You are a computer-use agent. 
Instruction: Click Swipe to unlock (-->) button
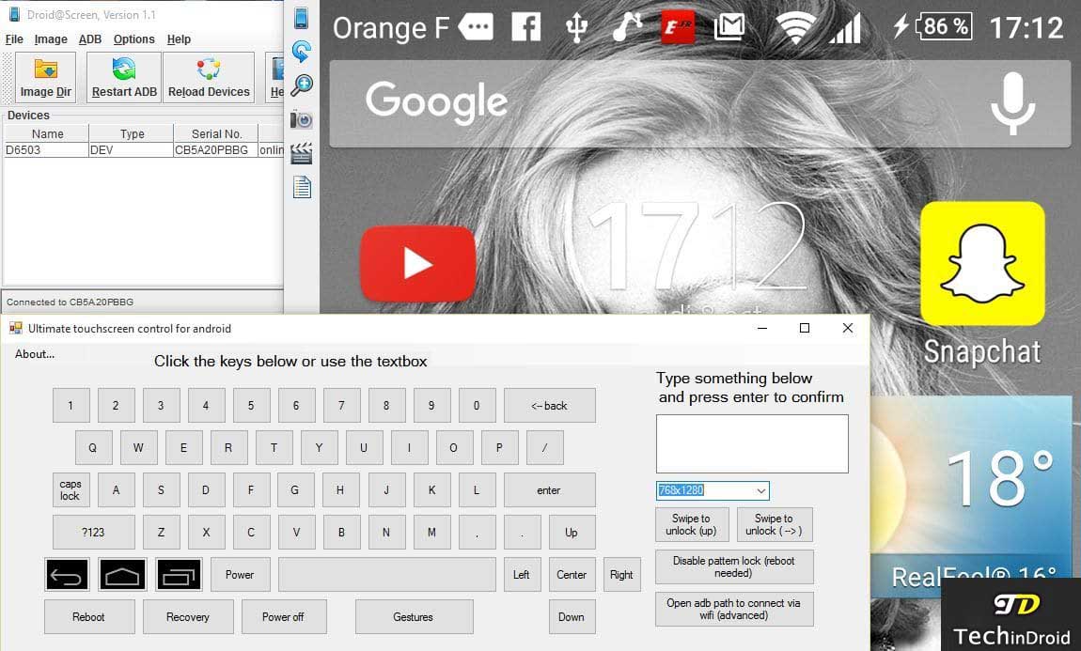pos(775,524)
